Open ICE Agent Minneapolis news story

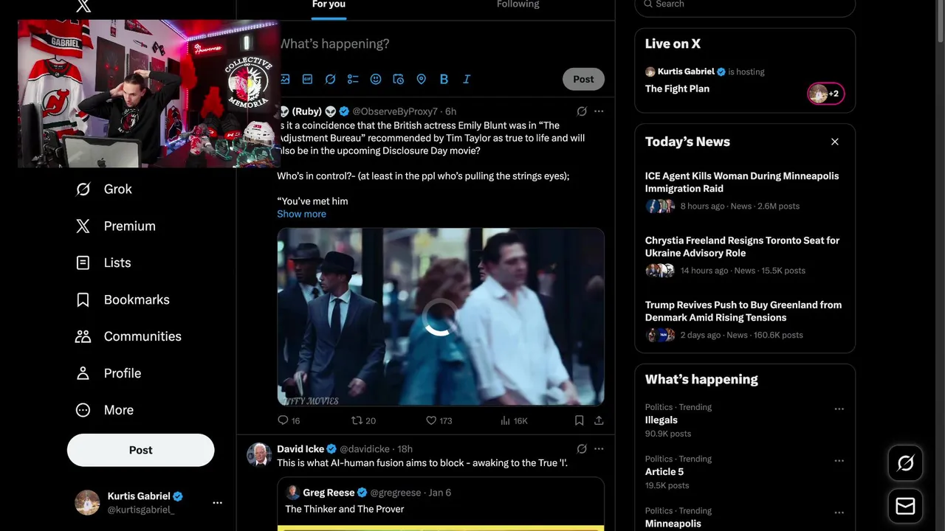745,191
